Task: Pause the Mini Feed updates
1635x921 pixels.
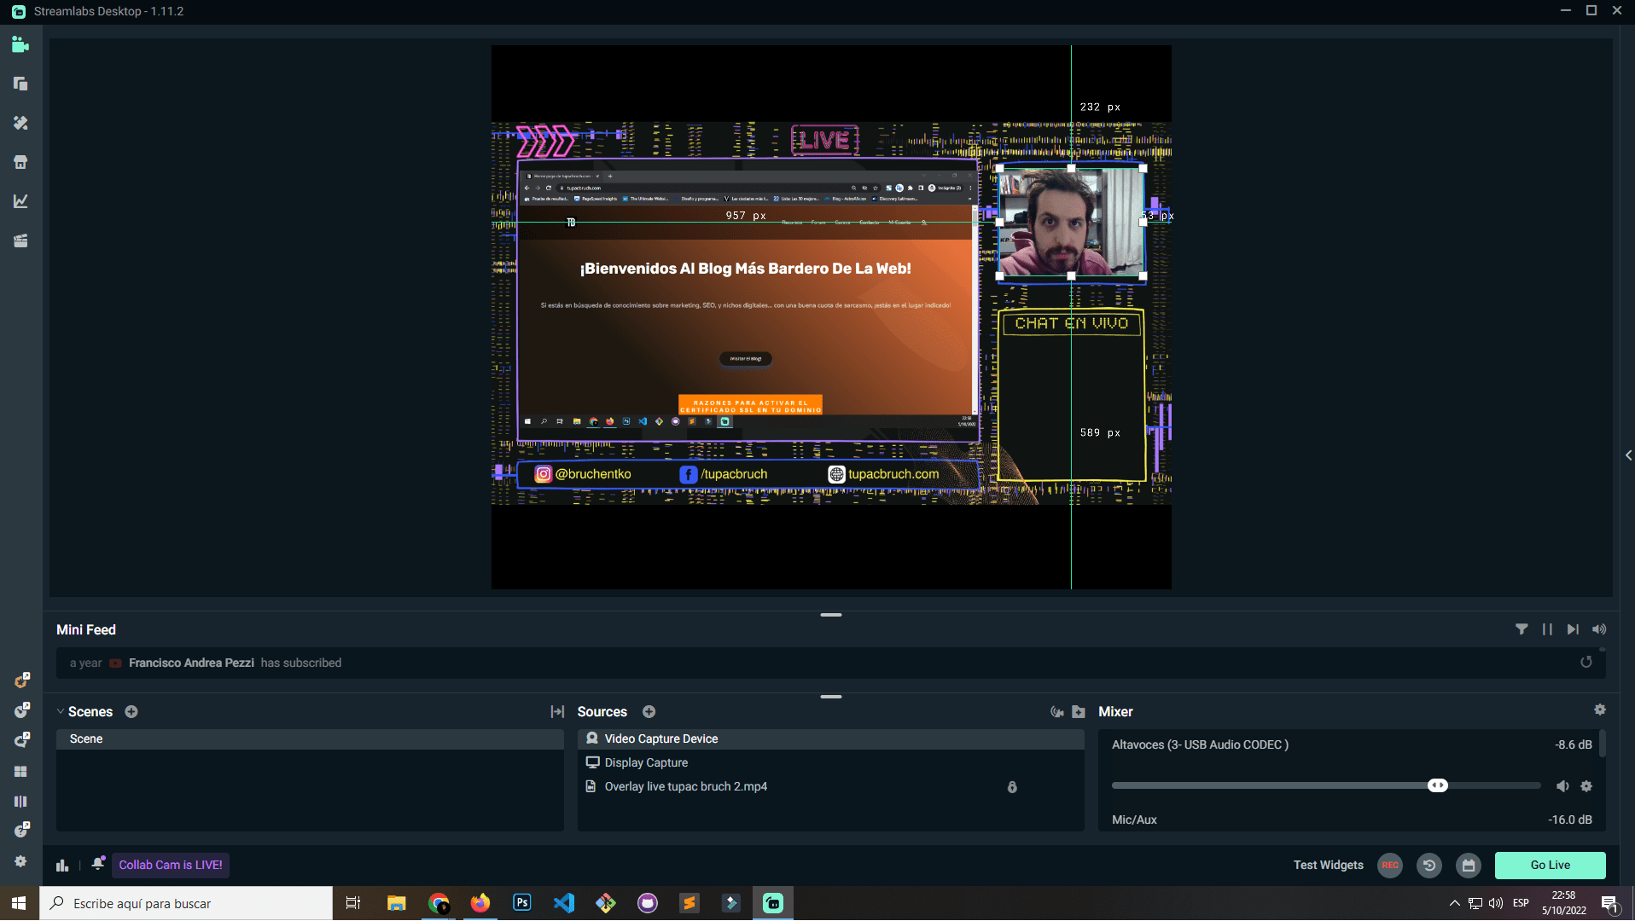Action: (x=1548, y=629)
